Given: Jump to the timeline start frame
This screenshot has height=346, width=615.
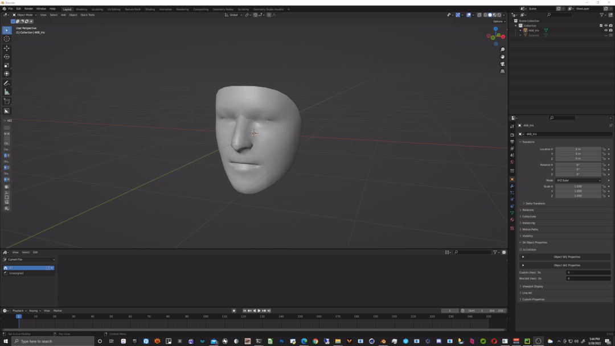Looking at the screenshot, I should pyautogui.click(x=245, y=311).
